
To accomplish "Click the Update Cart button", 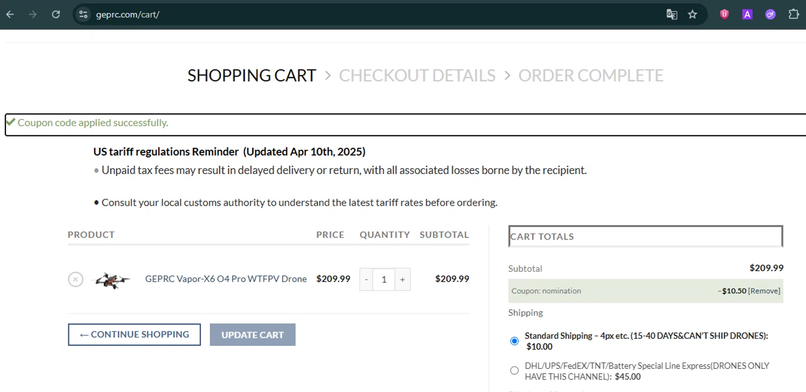I will tap(253, 335).
